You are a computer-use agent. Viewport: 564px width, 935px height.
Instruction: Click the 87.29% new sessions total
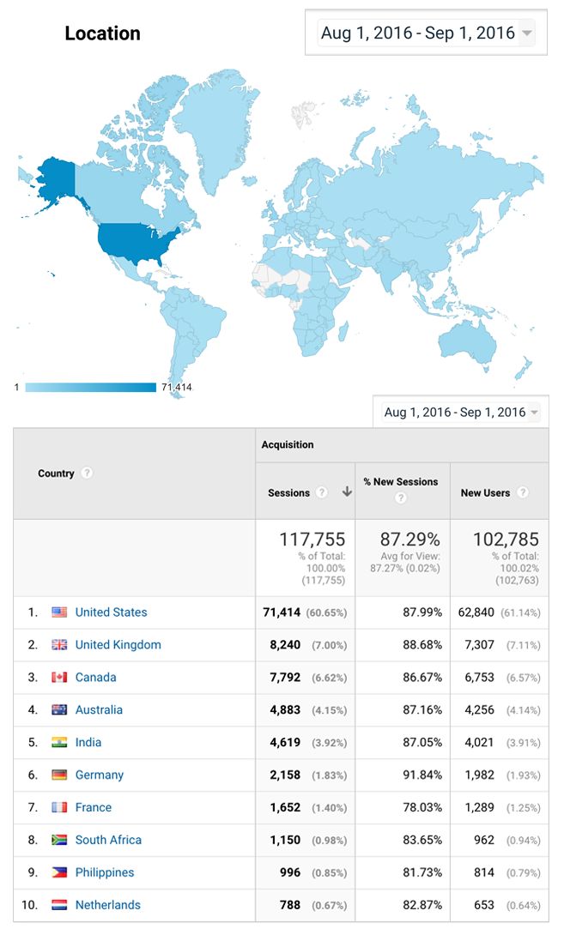point(410,539)
